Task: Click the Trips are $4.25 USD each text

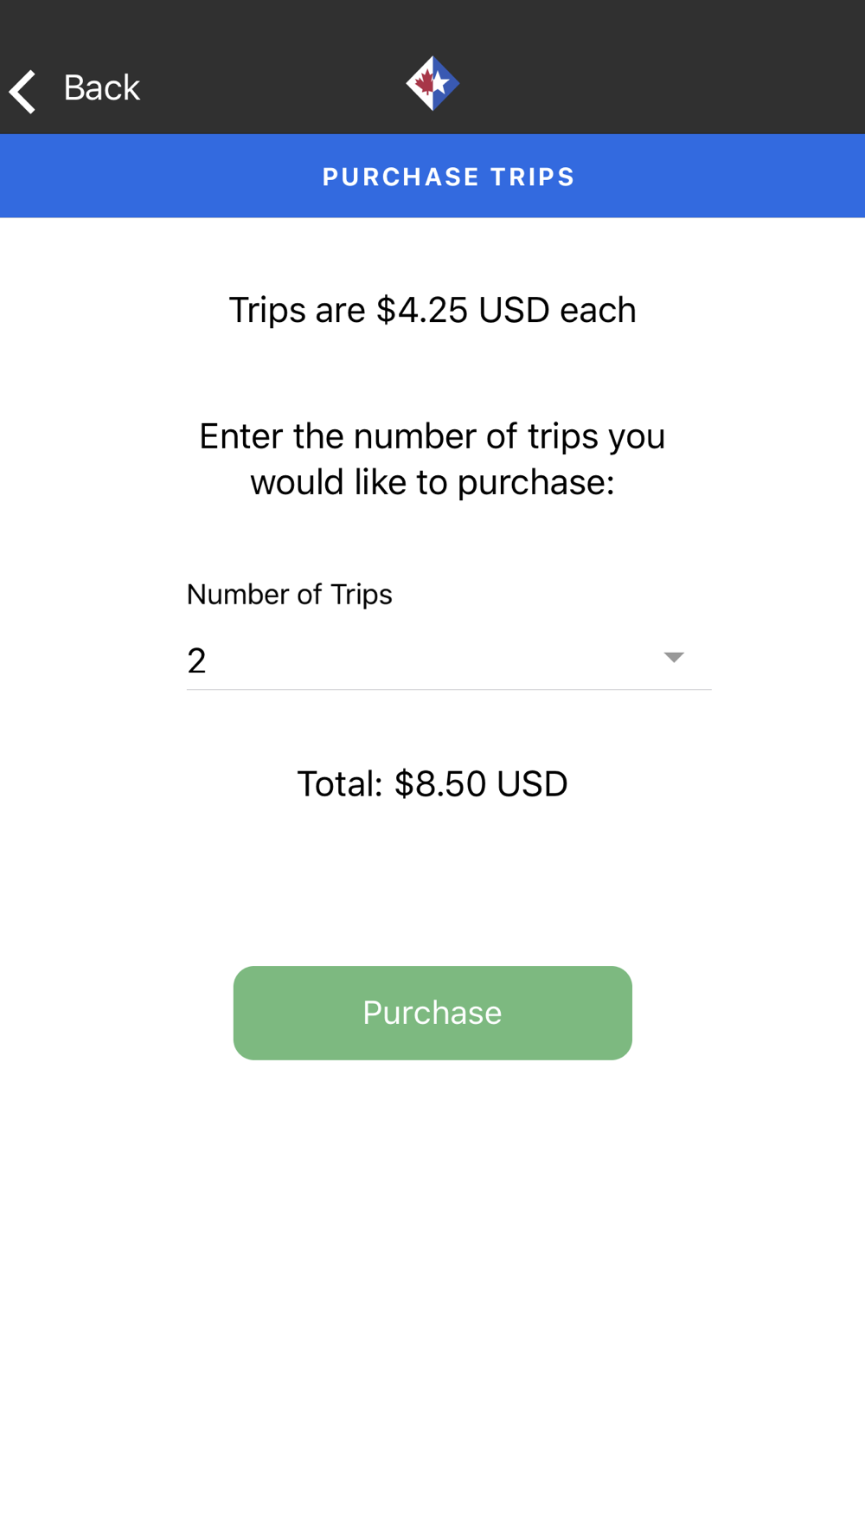Action: click(x=432, y=310)
